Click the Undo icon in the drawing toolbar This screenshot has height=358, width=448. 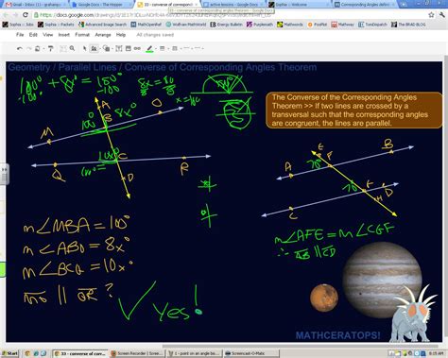click(20, 48)
